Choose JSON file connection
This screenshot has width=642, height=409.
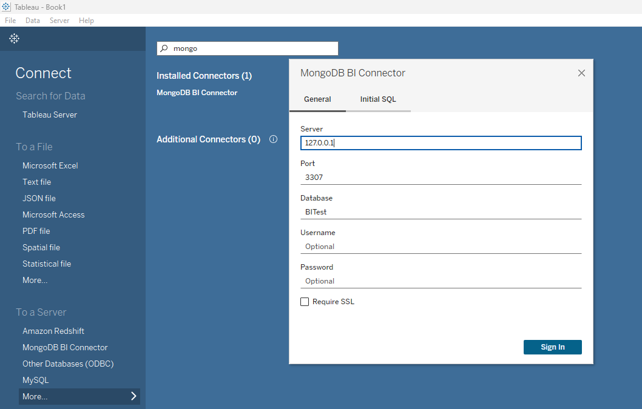pos(39,198)
